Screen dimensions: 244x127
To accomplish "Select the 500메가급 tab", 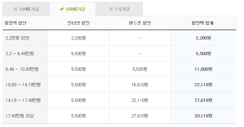I will click(73, 9).
